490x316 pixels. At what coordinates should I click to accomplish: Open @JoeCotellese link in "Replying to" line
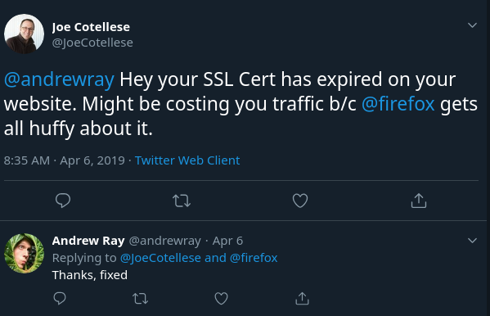(x=160, y=258)
